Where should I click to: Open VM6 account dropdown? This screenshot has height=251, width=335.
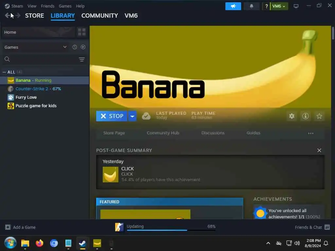(x=279, y=6)
